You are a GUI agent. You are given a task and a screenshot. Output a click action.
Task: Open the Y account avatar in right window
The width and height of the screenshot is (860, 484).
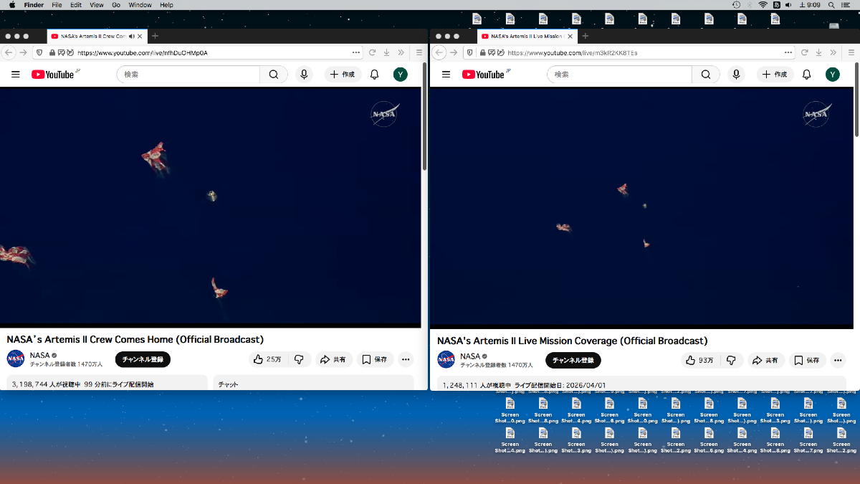pos(832,74)
